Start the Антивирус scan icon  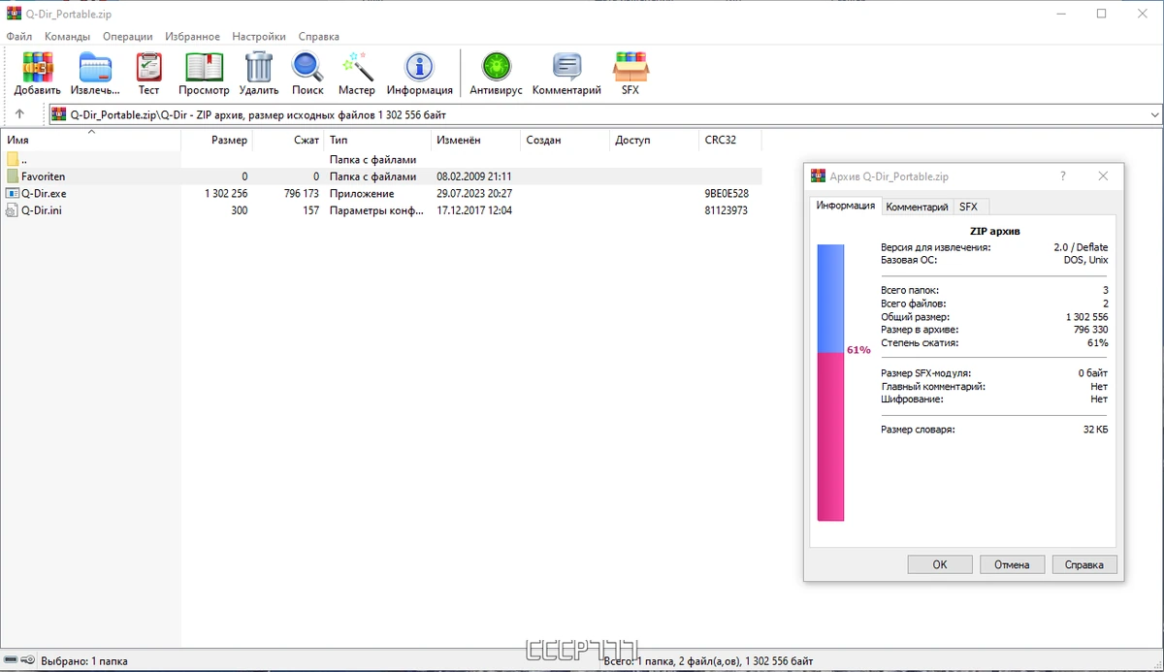496,68
